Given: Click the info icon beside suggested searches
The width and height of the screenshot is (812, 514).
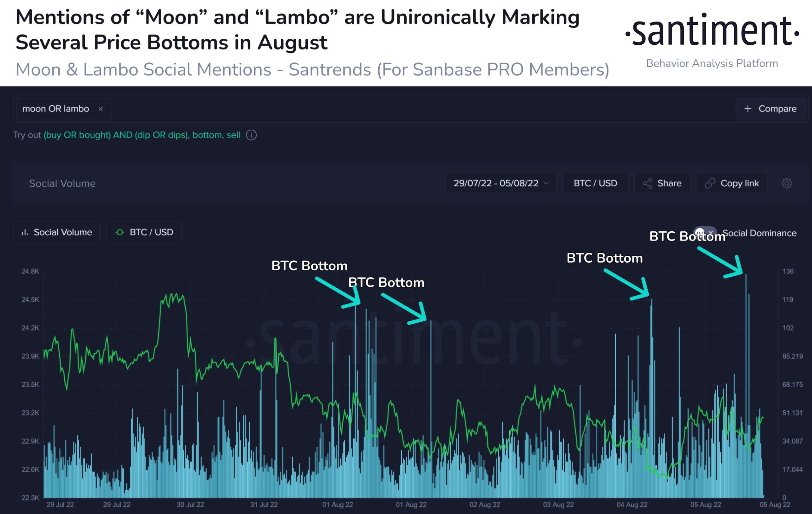Looking at the screenshot, I should click(x=251, y=135).
